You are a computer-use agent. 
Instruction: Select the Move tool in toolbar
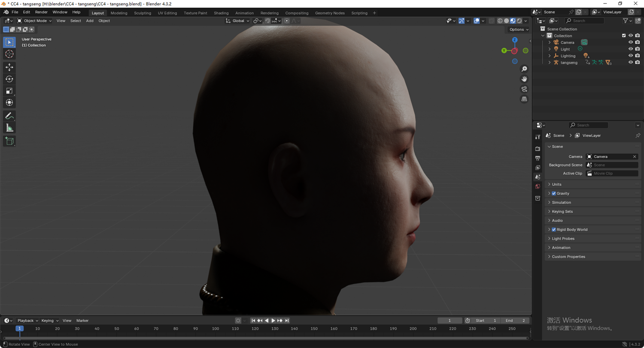coord(9,67)
